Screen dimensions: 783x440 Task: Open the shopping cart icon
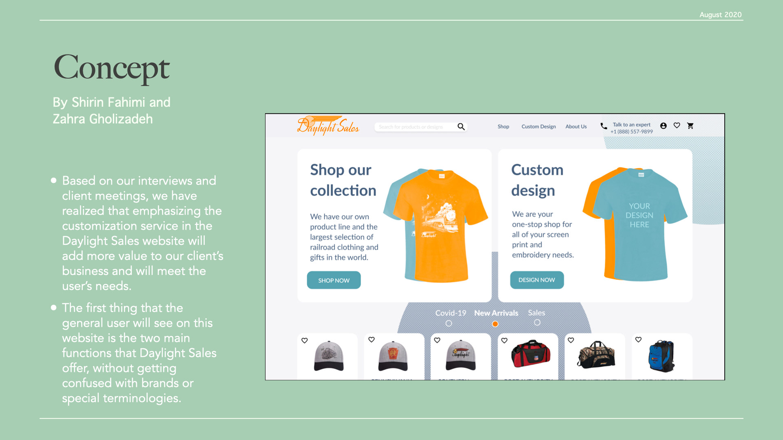tap(690, 126)
